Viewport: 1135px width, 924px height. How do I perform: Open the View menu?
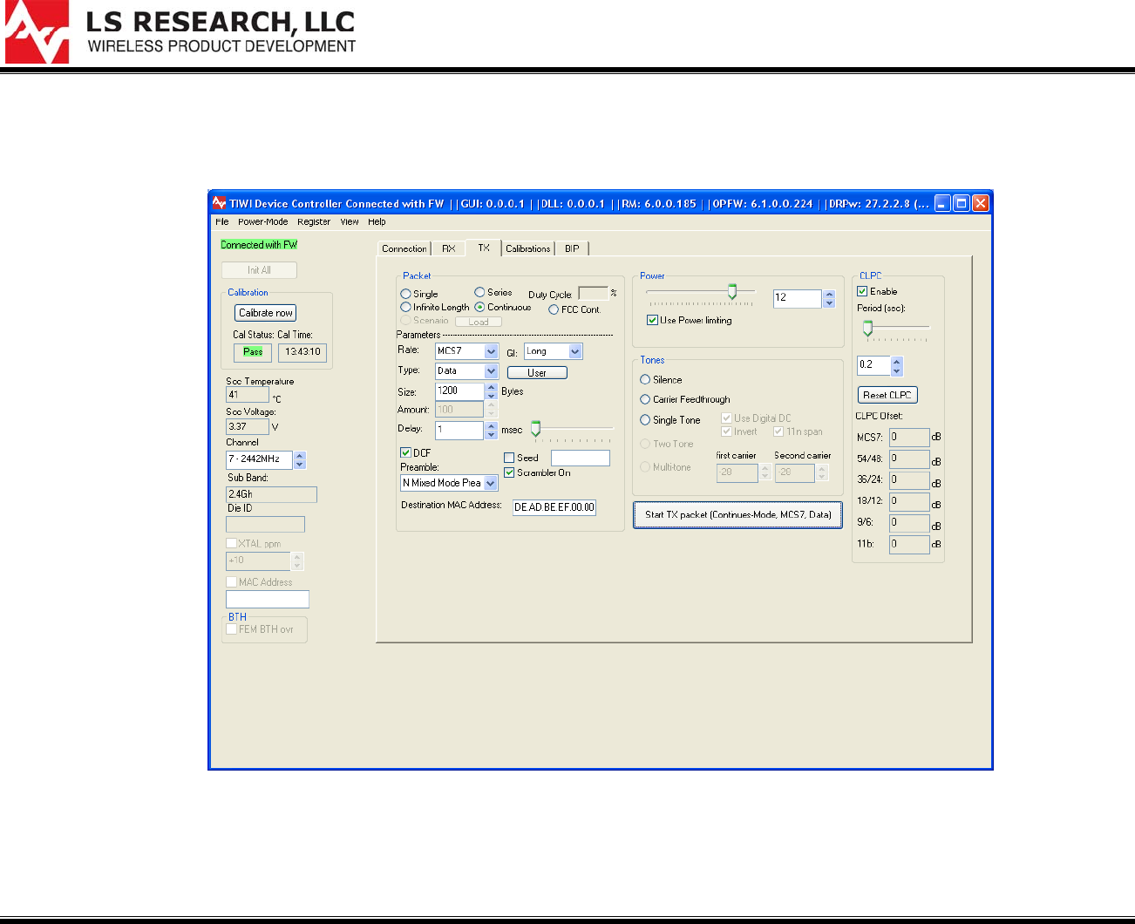(x=350, y=221)
